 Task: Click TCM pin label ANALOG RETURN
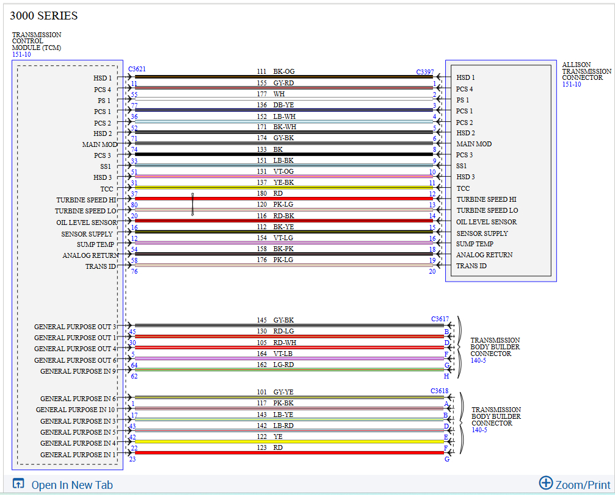tap(90, 255)
